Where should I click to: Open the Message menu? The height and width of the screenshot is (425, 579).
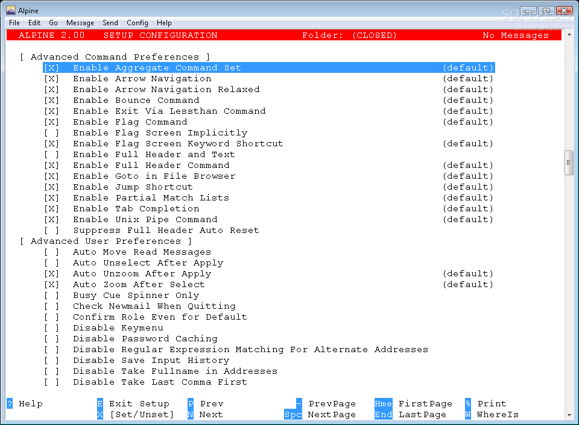click(x=80, y=23)
